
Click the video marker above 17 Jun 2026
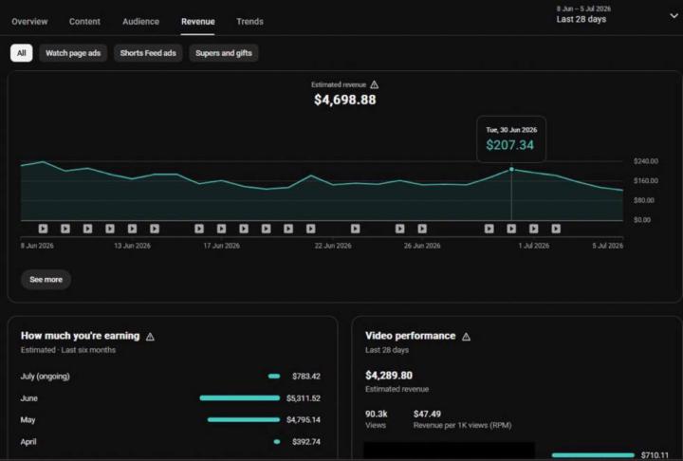coord(221,229)
